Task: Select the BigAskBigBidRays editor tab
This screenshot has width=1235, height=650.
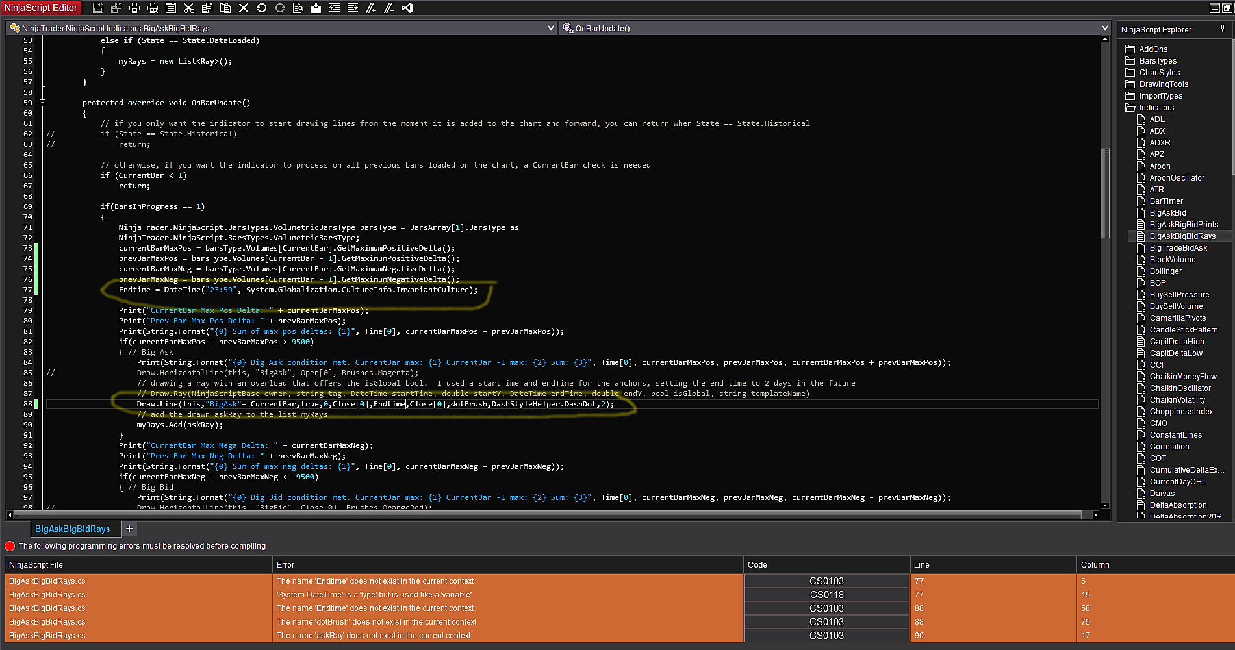Action: pyautogui.click(x=72, y=529)
